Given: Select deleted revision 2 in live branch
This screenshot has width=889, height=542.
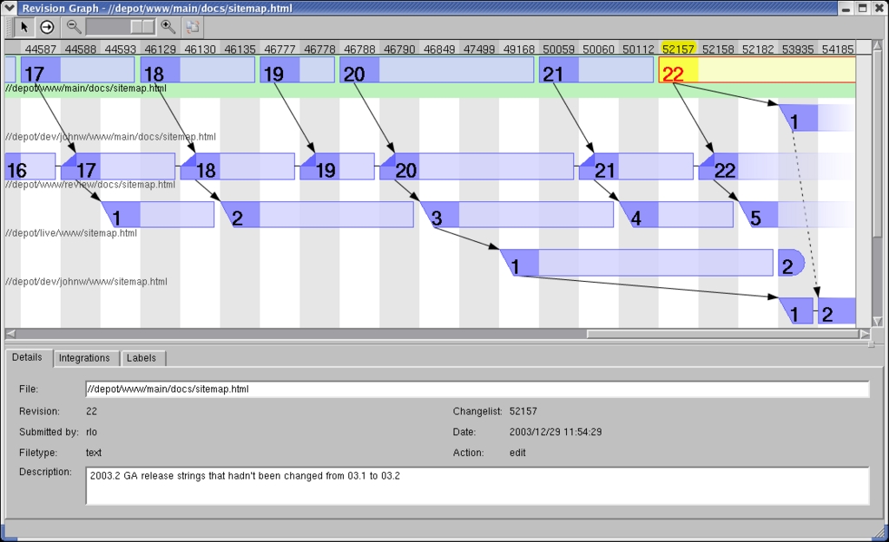Looking at the screenshot, I should (x=790, y=264).
